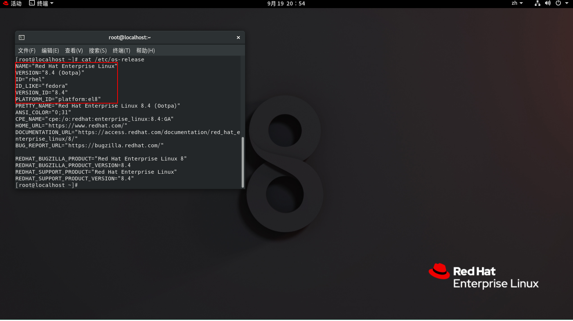Click the REDHAT_BUGZILLA_PRODUCT_VERSION=8.4 line
This screenshot has width=573, height=321.
tap(73, 165)
